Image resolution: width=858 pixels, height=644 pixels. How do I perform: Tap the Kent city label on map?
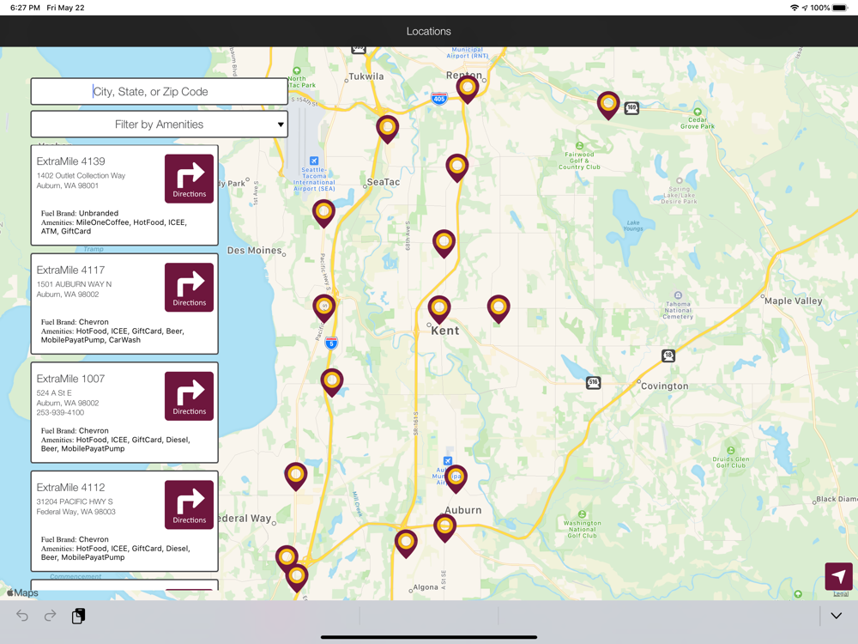[444, 331]
